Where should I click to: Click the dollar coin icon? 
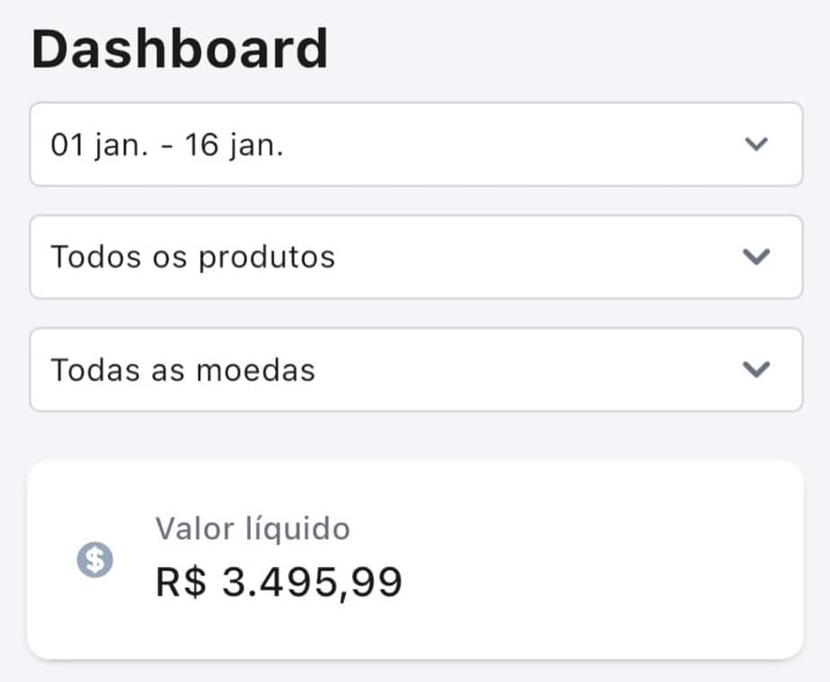tap(95, 561)
